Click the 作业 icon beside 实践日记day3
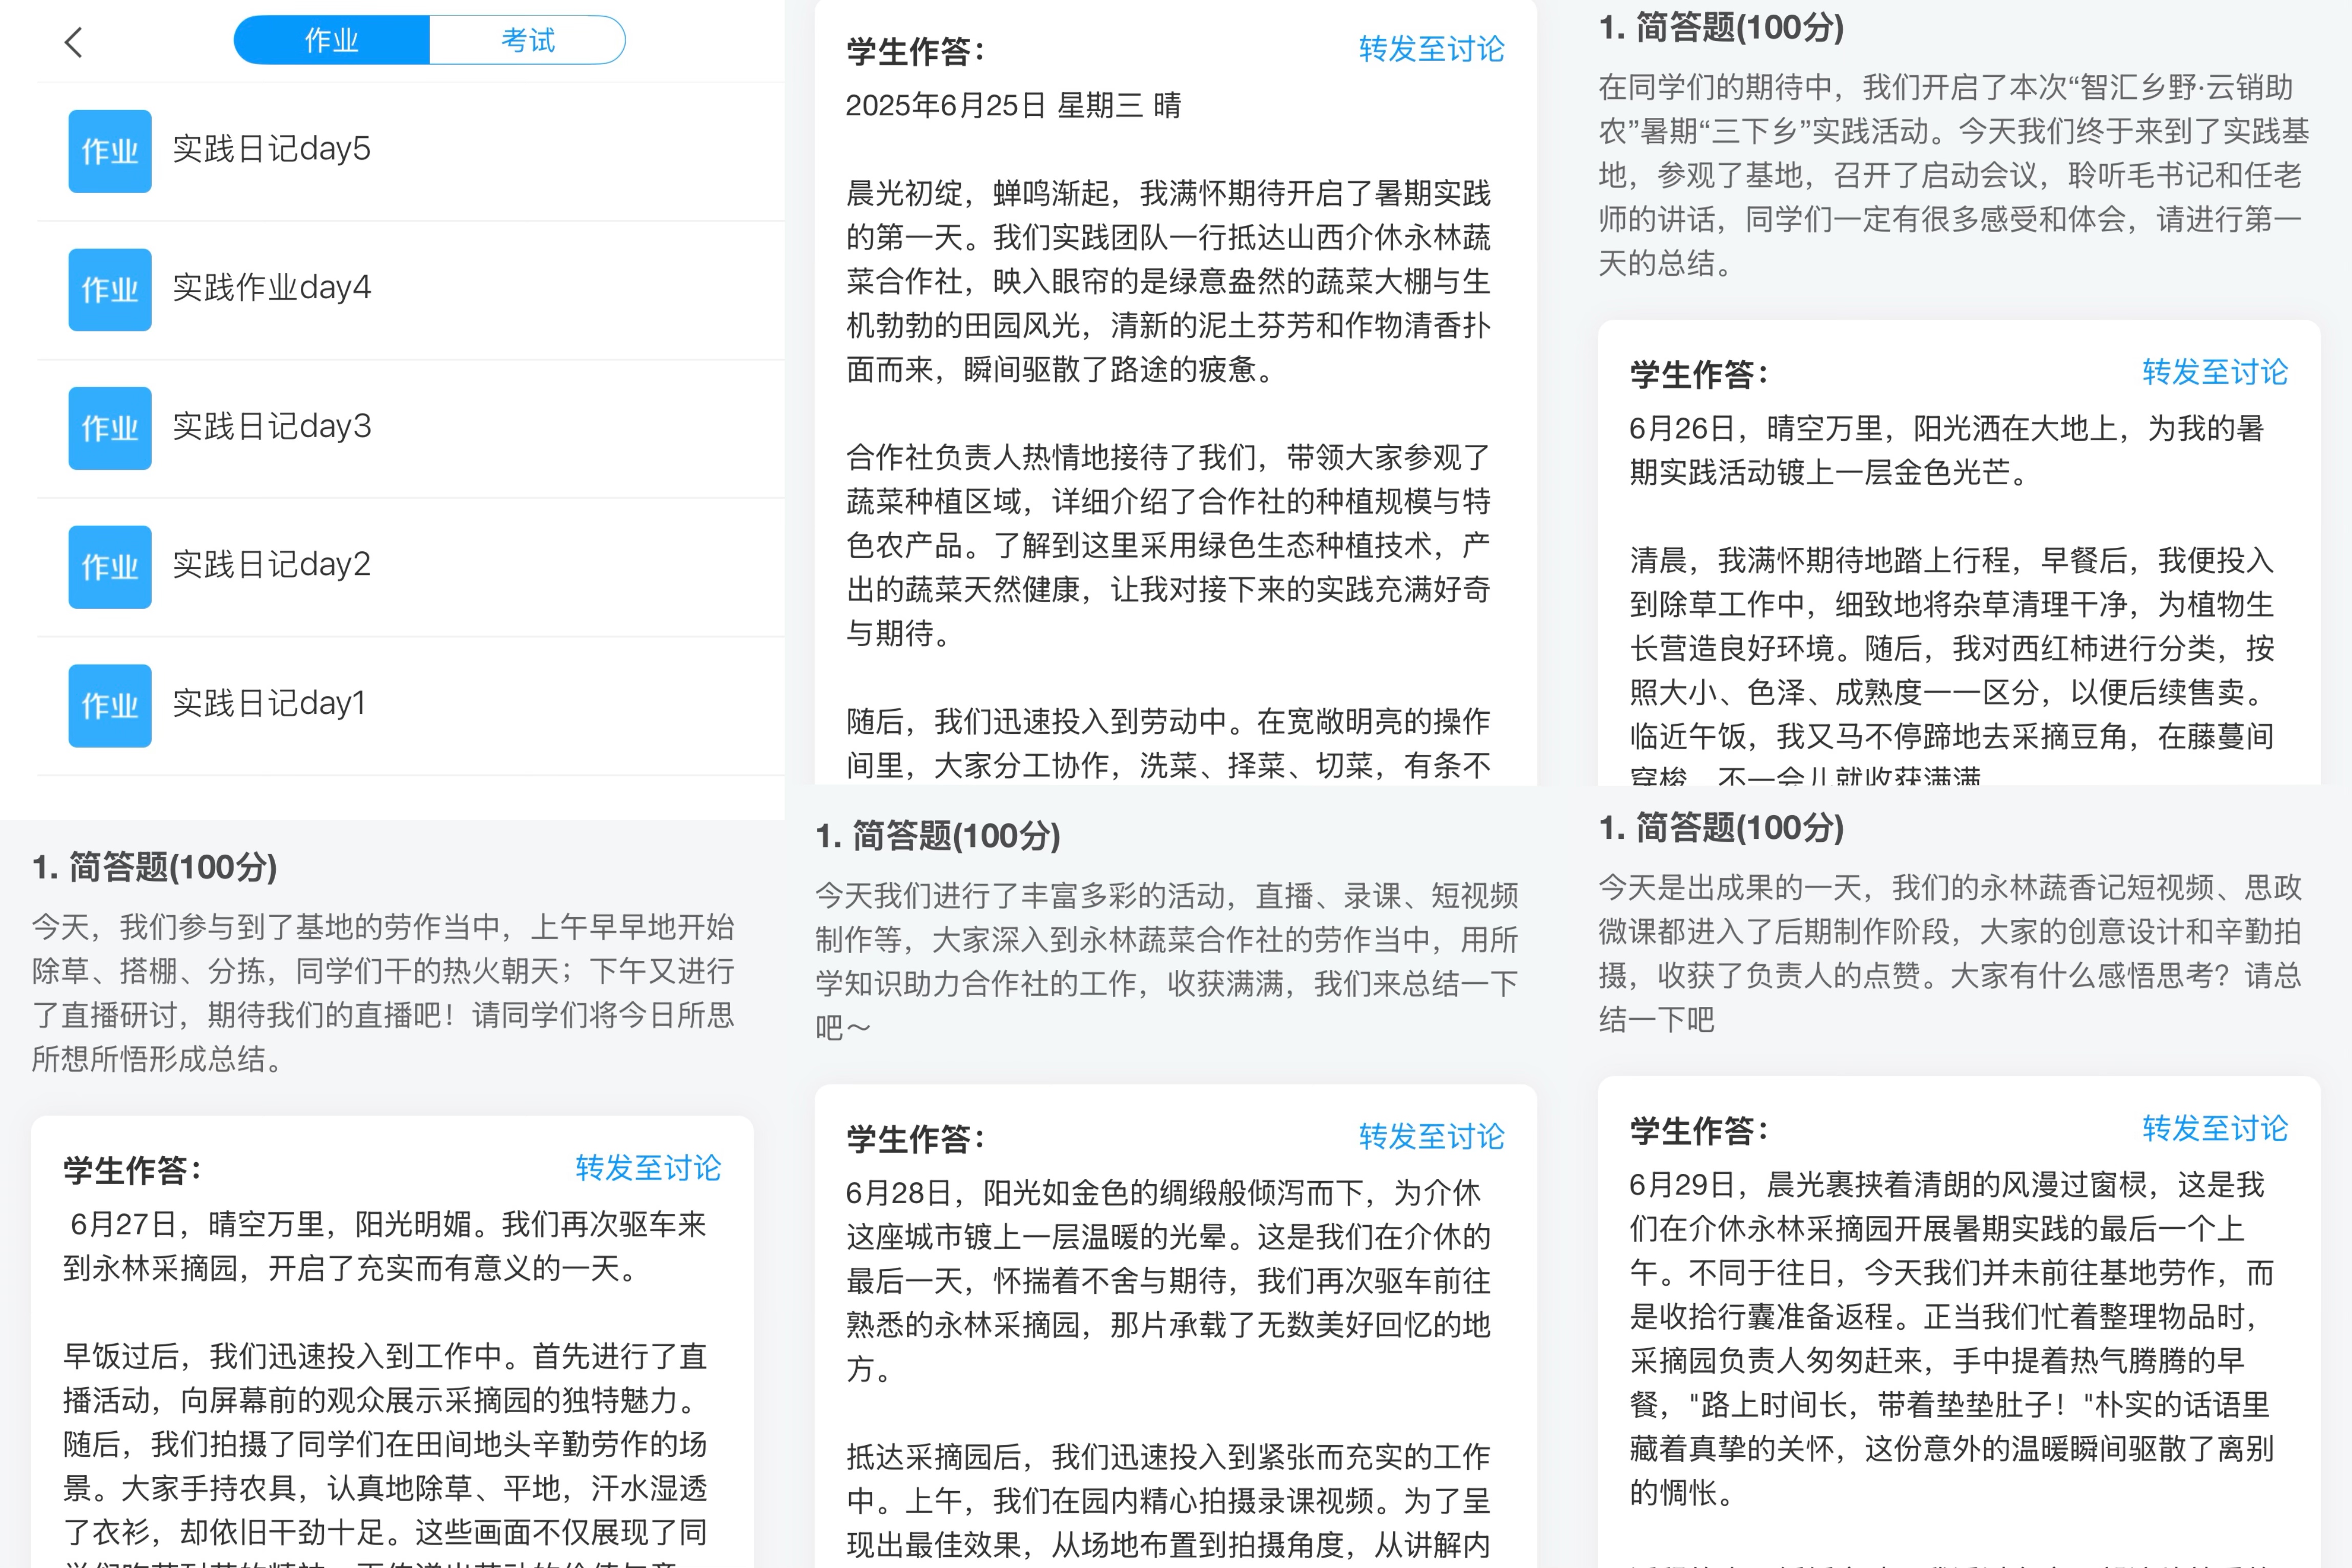The image size is (2352, 1568). [110, 428]
